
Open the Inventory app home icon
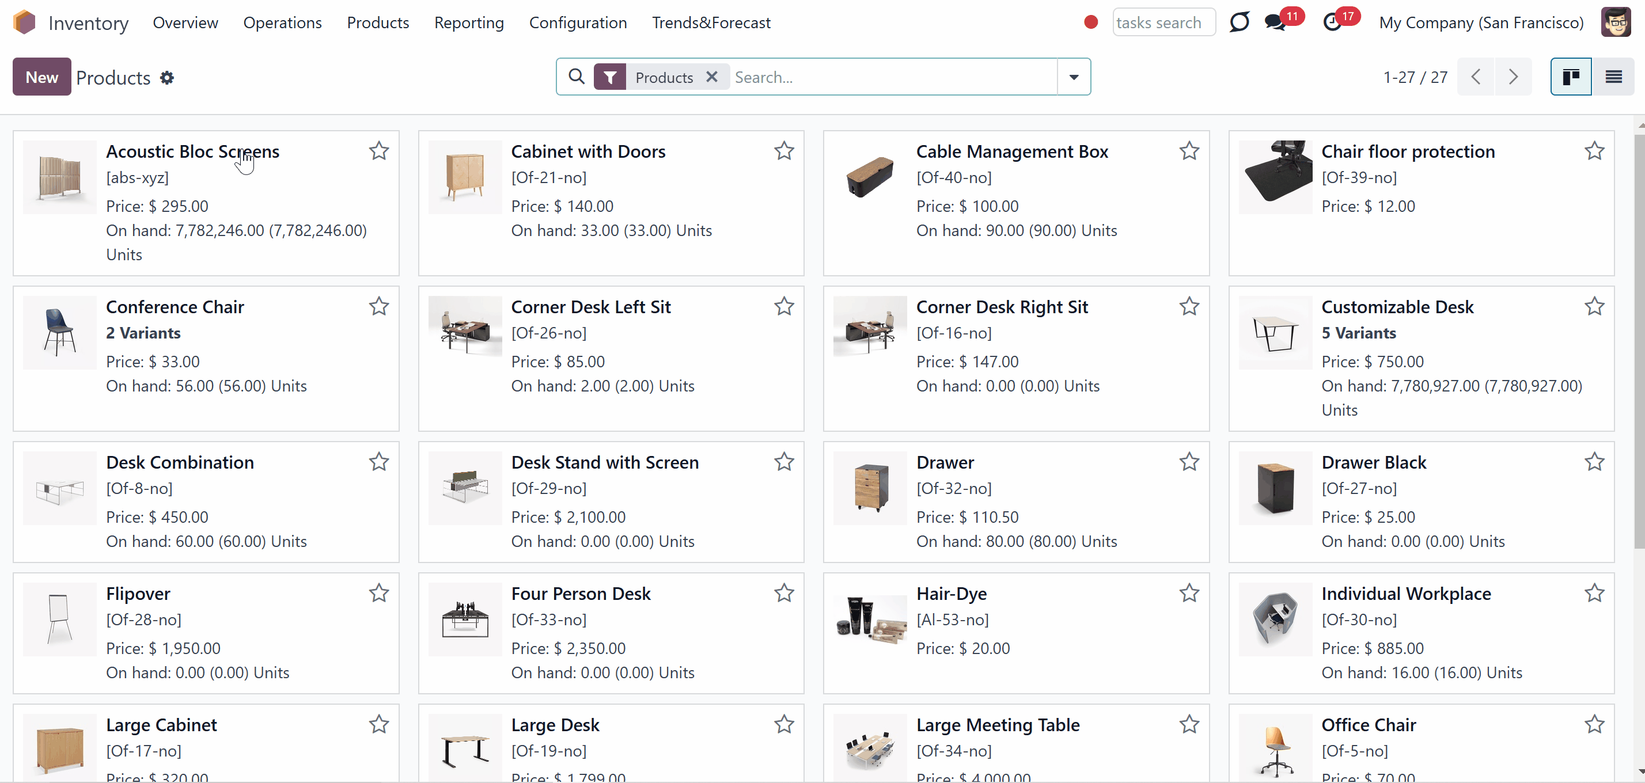tap(24, 22)
